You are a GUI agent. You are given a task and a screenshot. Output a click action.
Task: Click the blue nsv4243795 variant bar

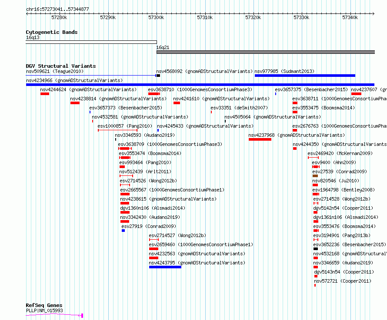click(165, 267)
